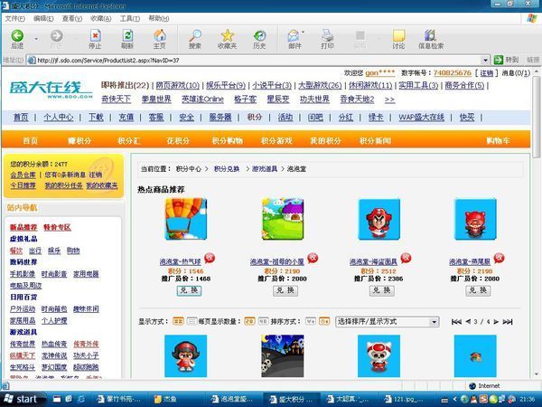
Task: Select the list display mode icon
Action: tap(192, 321)
